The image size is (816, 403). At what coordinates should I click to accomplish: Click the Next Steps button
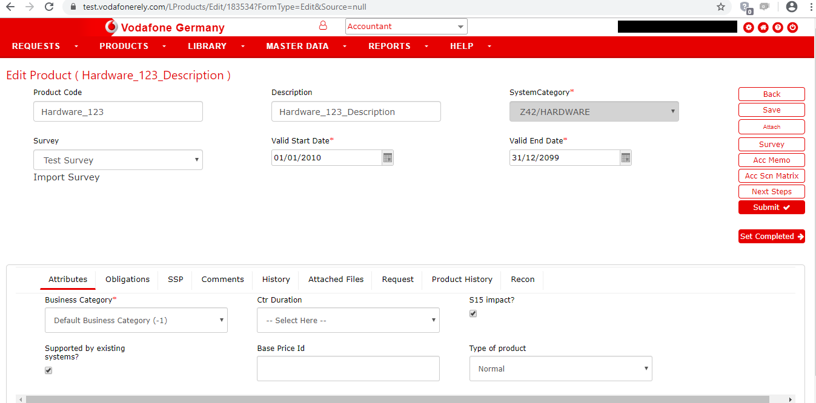(x=772, y=191)
